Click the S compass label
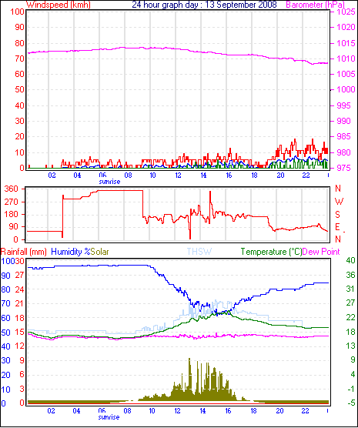This screenshot has width=358, height=428. click(x=338, y=215)
